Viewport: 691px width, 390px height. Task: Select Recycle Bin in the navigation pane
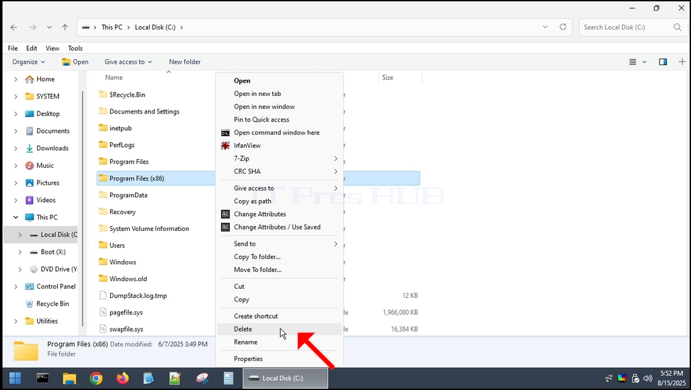[x=52, y=303]
